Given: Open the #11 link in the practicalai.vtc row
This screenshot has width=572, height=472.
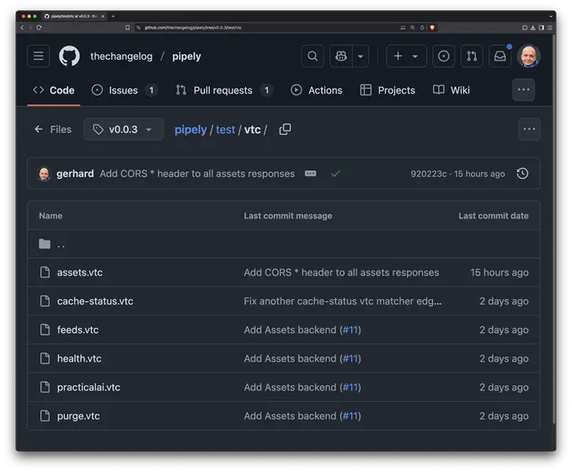Looking at the screenshot, I should pos(350,388).
